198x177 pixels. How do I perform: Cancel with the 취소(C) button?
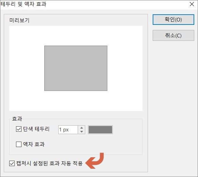pos(173,35)
